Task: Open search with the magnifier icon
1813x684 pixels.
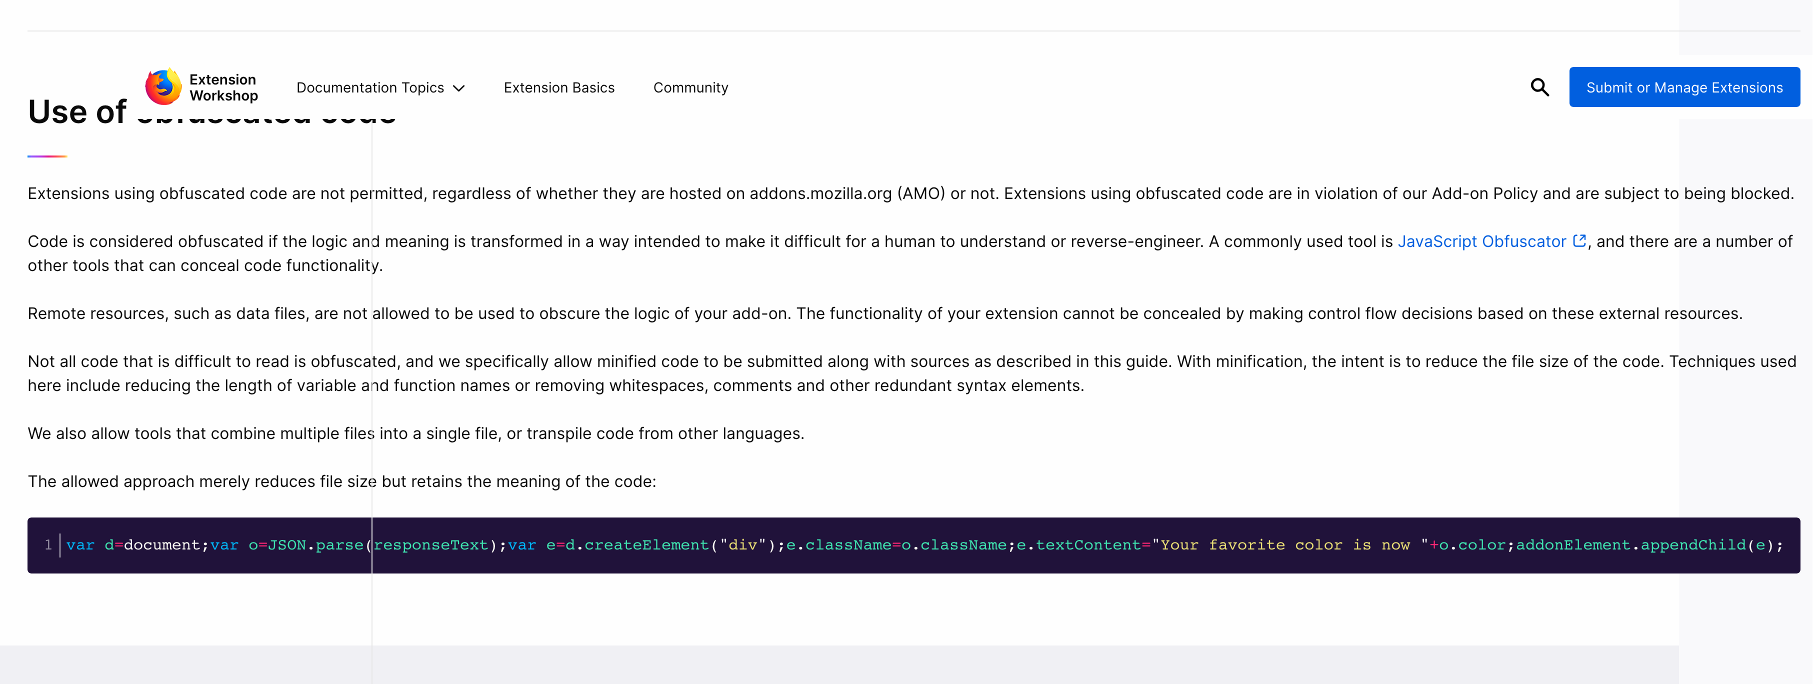Action: (1539, 87)
